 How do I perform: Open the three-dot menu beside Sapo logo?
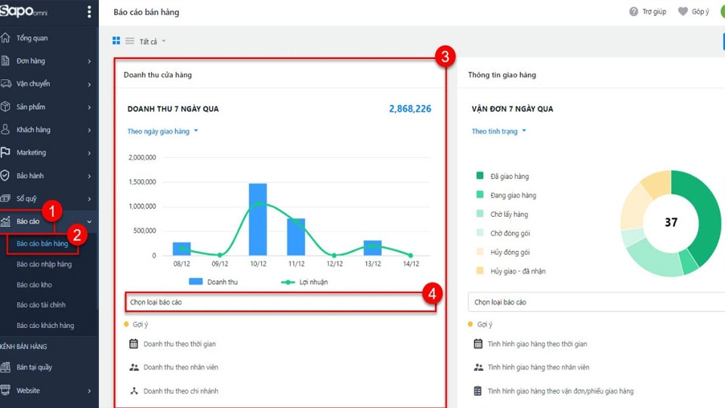[89, 12]
